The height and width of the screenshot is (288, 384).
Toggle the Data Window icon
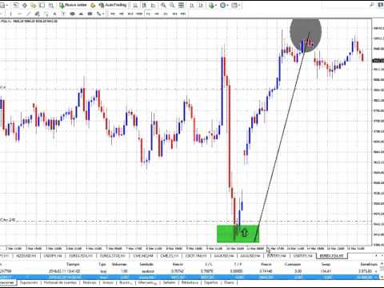pos(25,5)
